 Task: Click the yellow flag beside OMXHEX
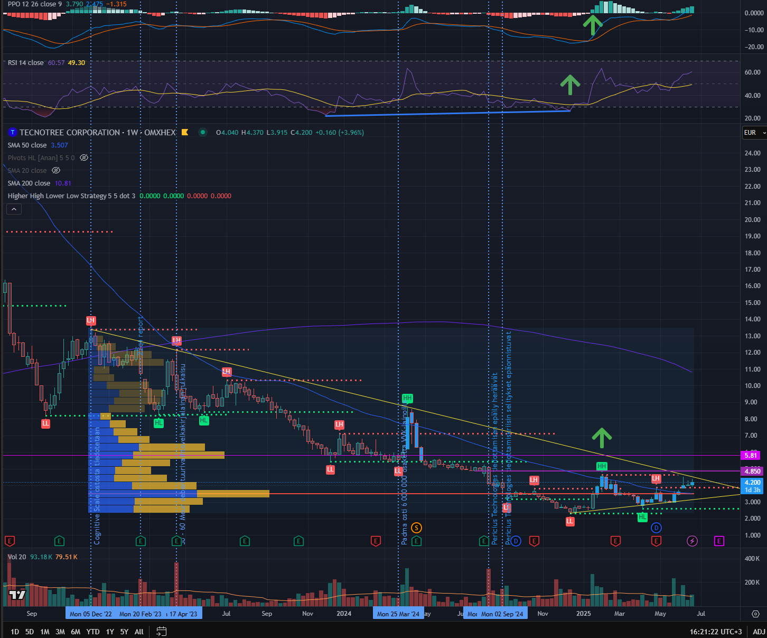point(185,133)
